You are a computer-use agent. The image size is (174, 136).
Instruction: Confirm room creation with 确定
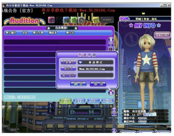[78, 84]
